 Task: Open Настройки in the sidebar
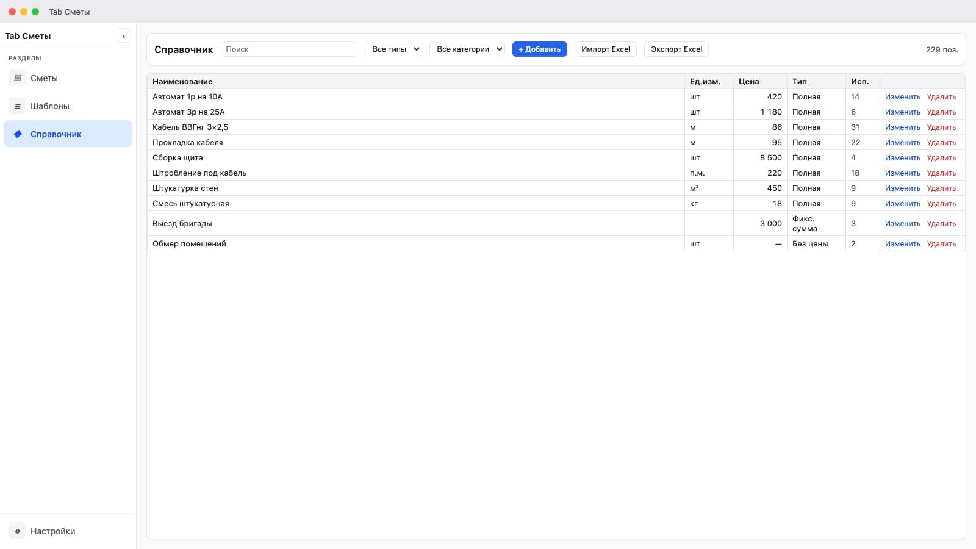tap(68, 531)
